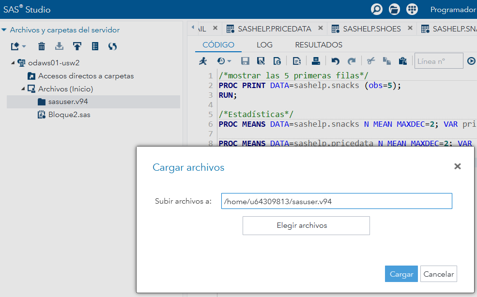Image resolution: width=477 pixels, height=297 pixels.
Task: Click the Undo arrow in code toolbar
Action: click(335, 61)
